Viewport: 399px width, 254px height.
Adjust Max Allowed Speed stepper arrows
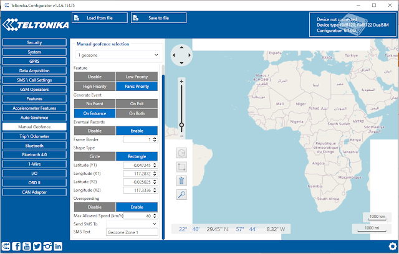pyautogui.click(x=155, y=216)
